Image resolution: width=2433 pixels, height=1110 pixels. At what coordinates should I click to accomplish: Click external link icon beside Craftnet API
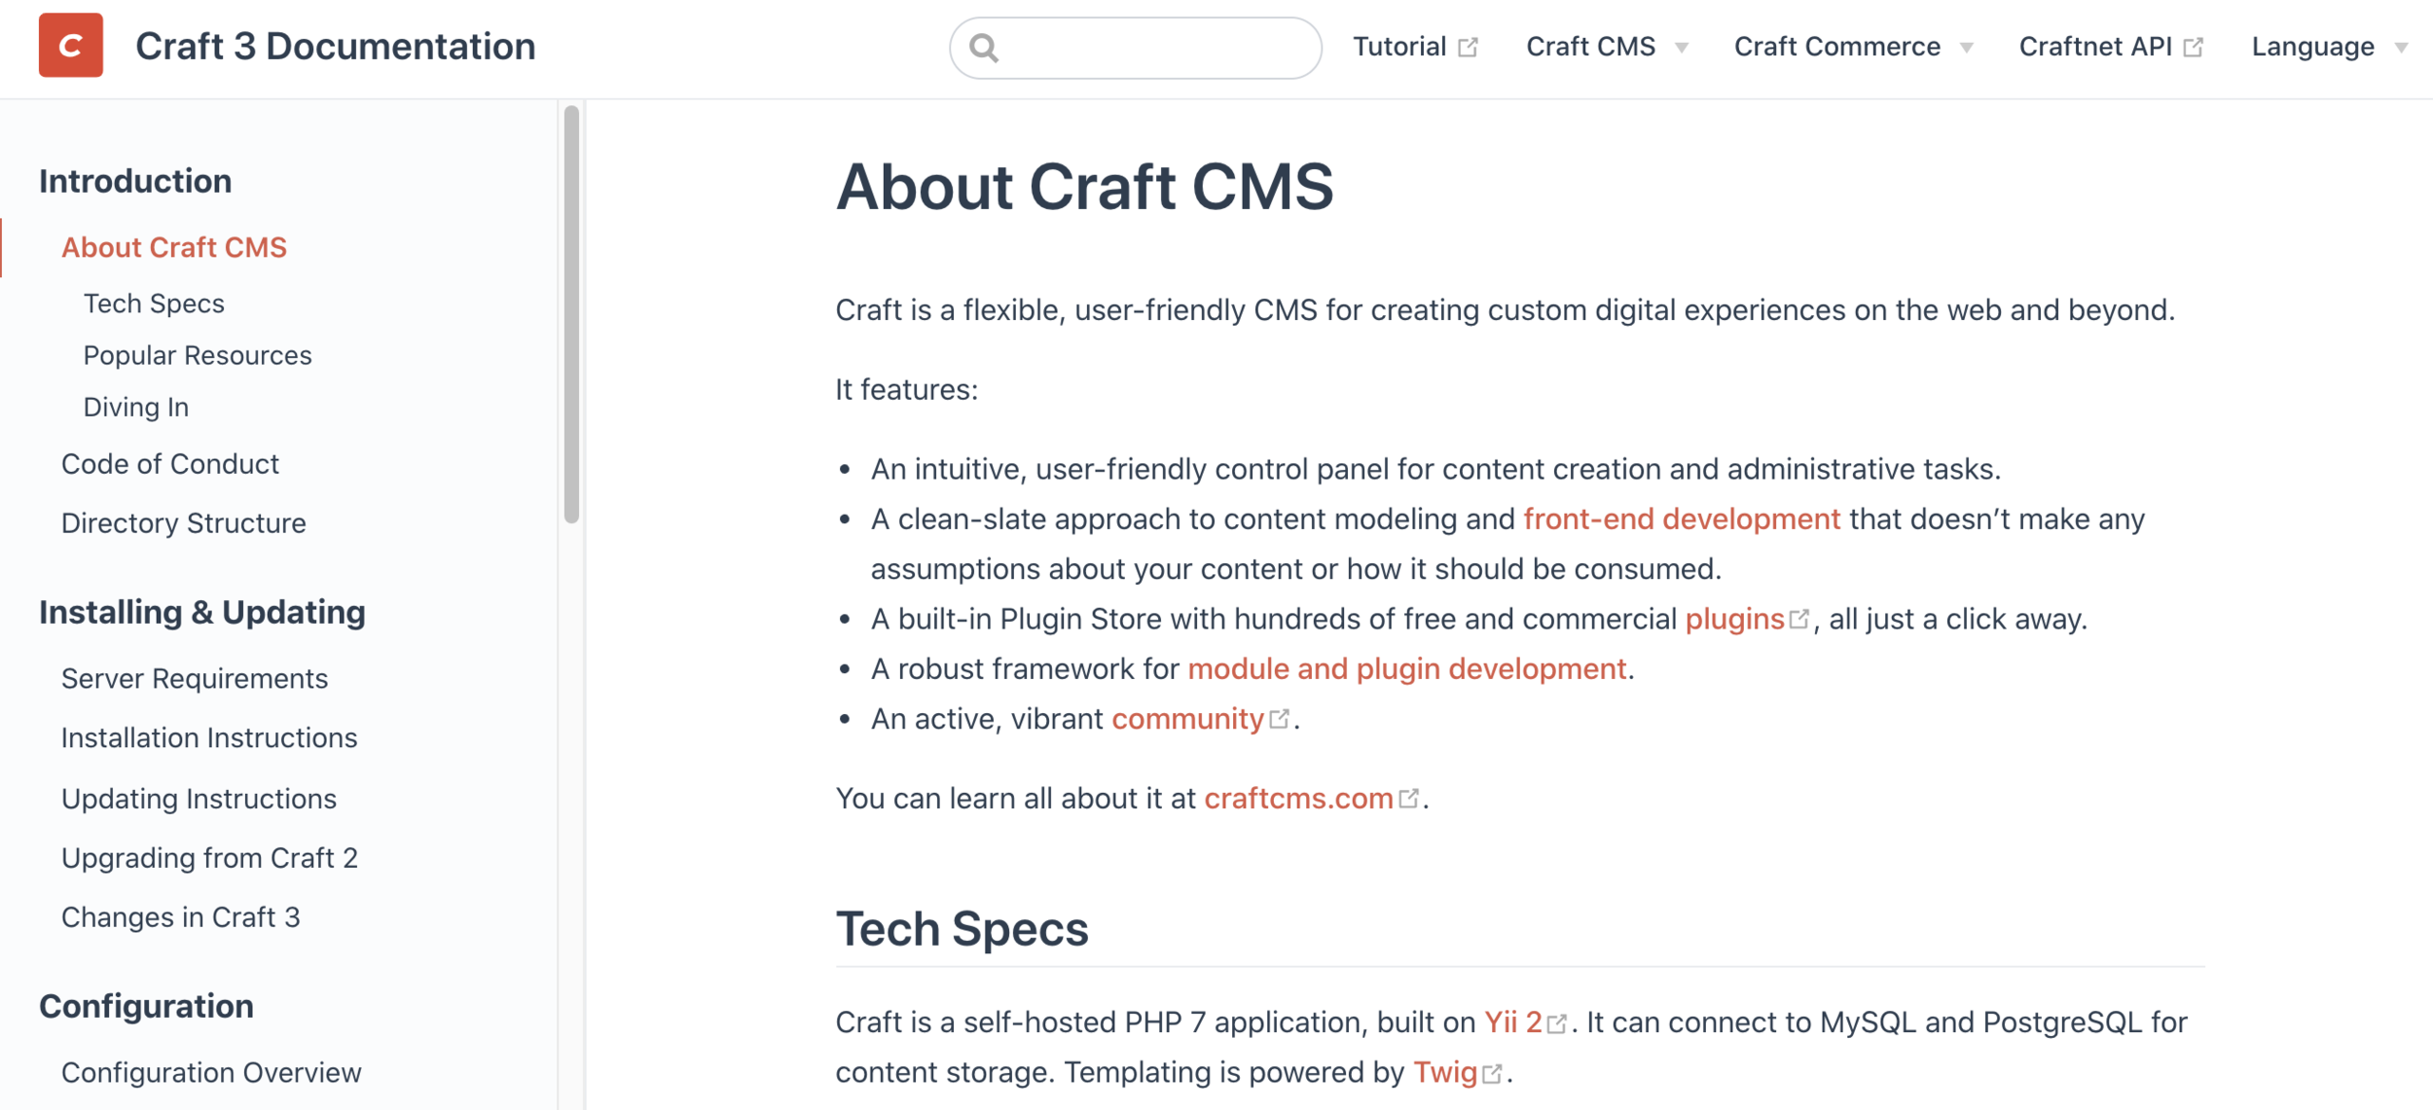coord(2193,47)
